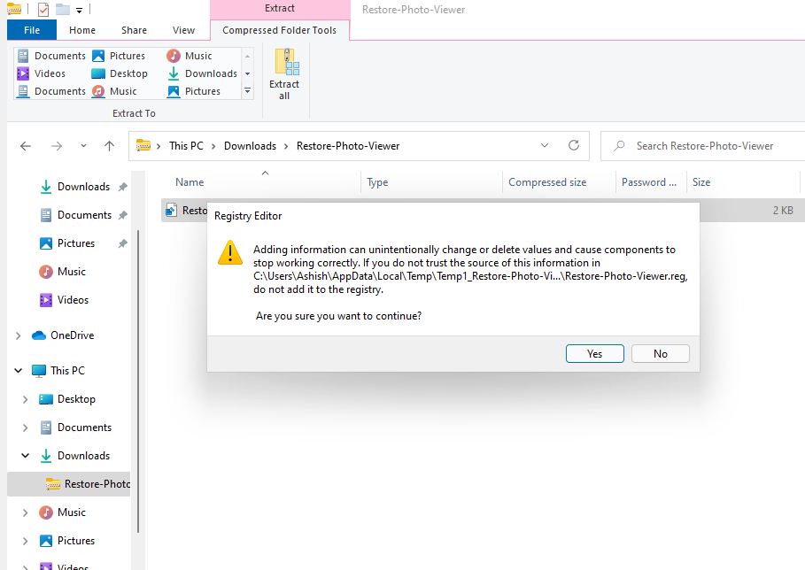Go back with the Back arrow
The width and height of the screenshot is (805, 570).
25,146
